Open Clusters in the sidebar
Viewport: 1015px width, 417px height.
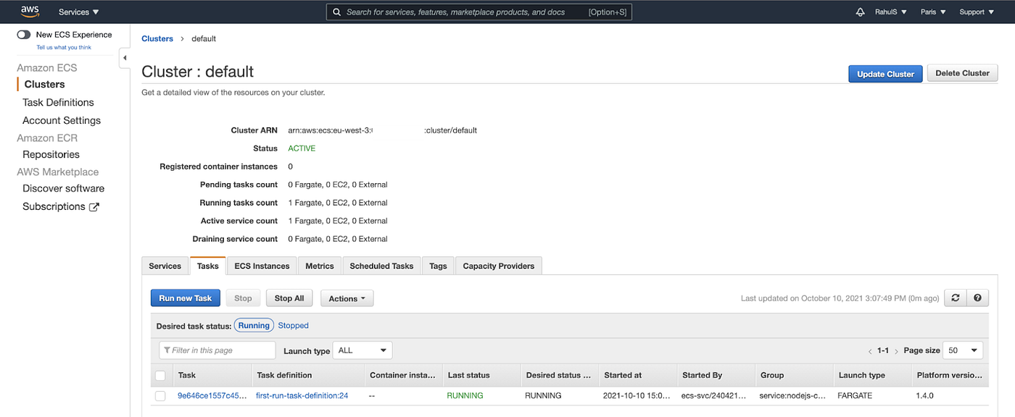coord(44,84)
